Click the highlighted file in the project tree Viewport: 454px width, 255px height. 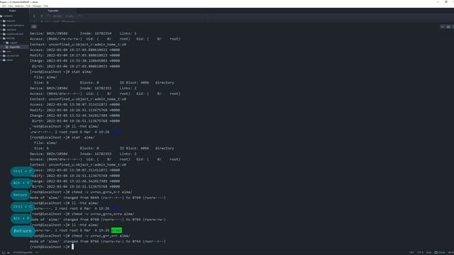14,47
